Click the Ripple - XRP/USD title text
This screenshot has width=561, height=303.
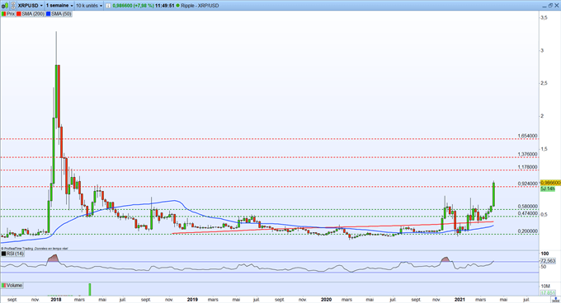(x=200, y=6)
